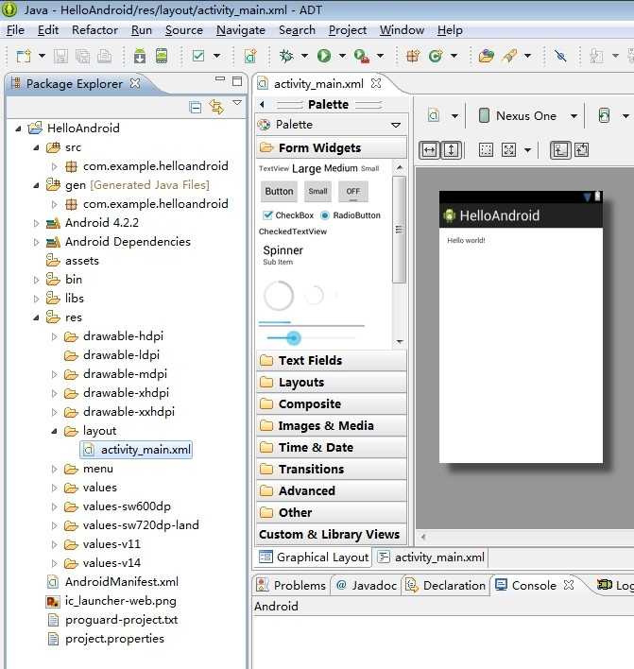
Task: Switch to the Problems tab
Action: pos(291,586)
